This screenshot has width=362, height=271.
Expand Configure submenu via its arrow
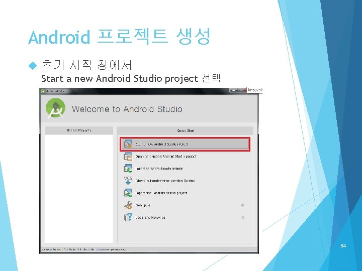pyautogui.click(x=243, y=205)
